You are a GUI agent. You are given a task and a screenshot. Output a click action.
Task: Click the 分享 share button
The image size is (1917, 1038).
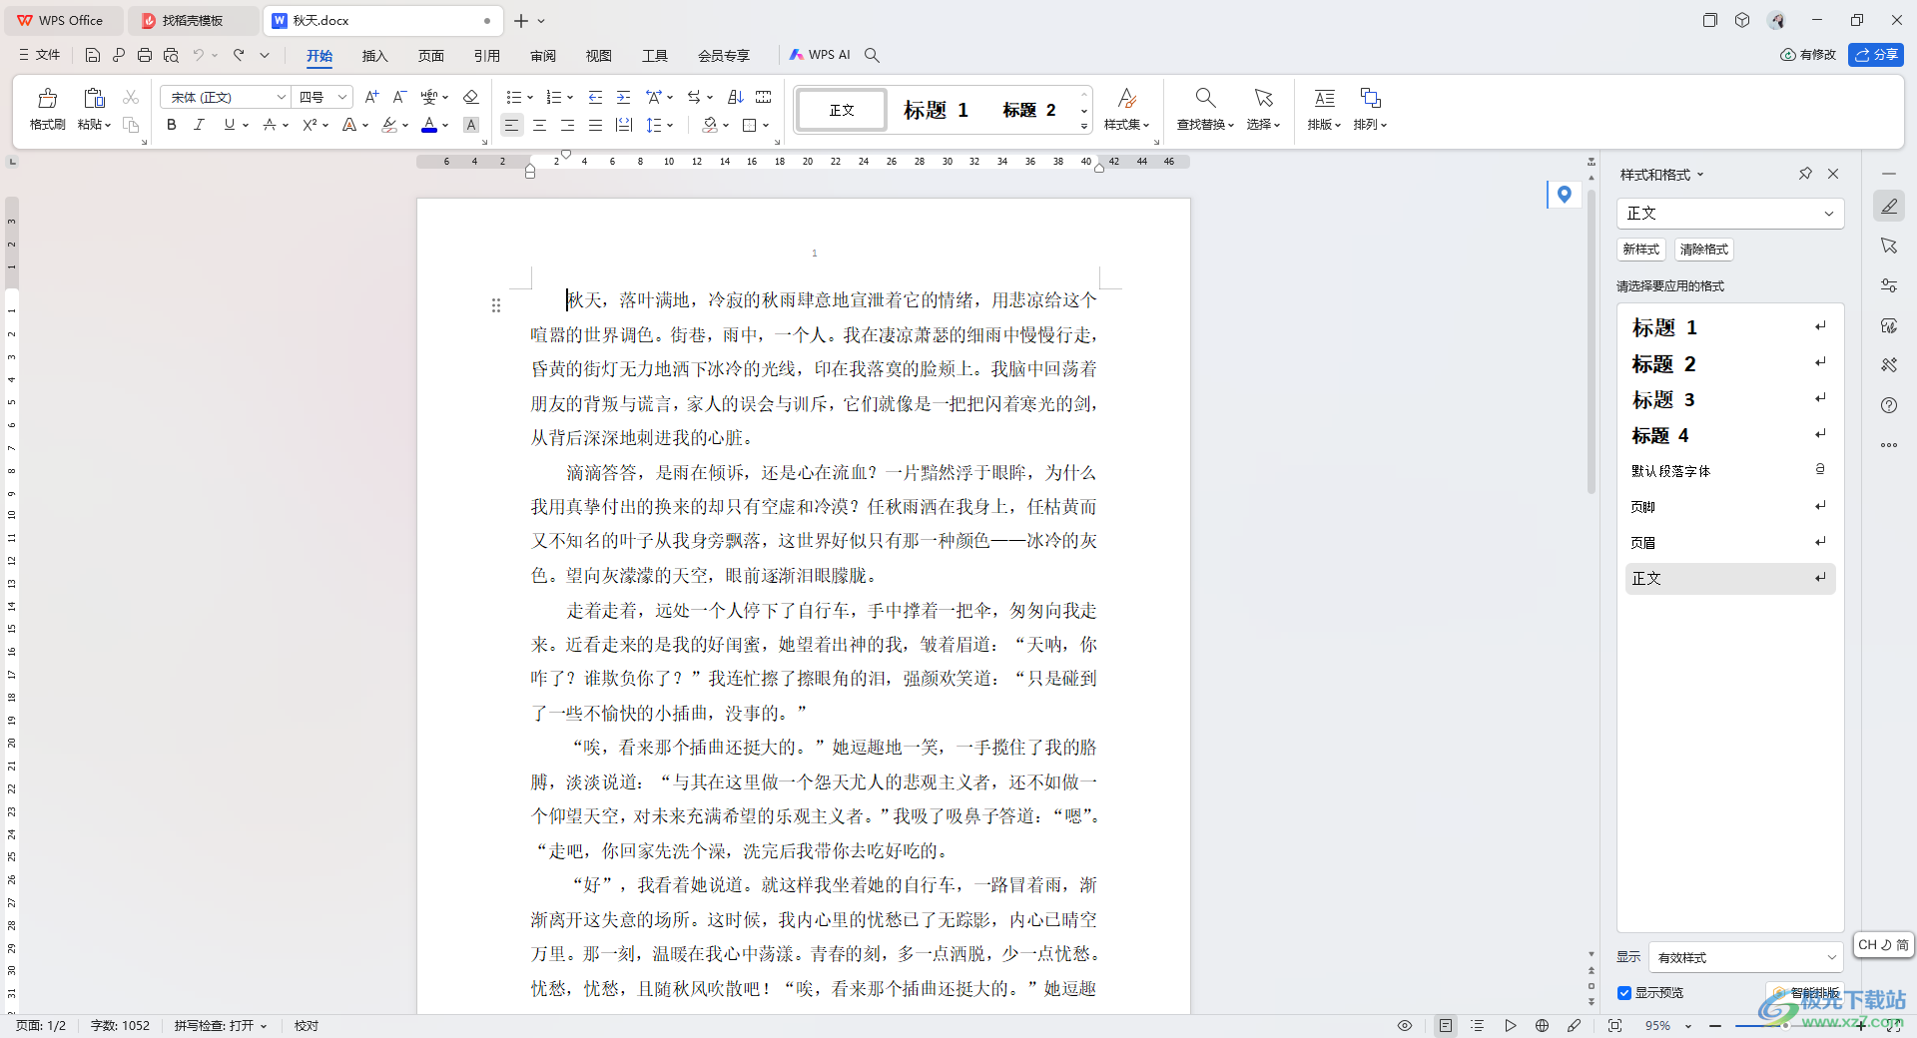click(x=1876, y=55)
